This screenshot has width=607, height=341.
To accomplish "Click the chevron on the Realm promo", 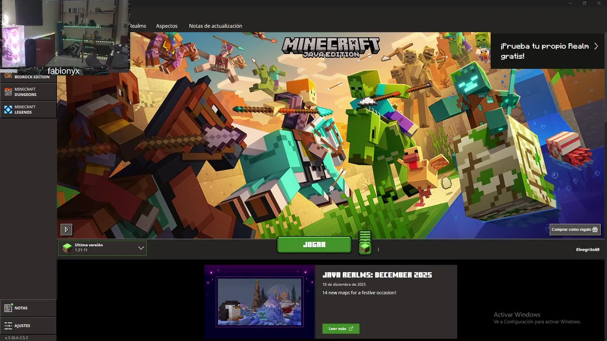I will tap(596, 46).
